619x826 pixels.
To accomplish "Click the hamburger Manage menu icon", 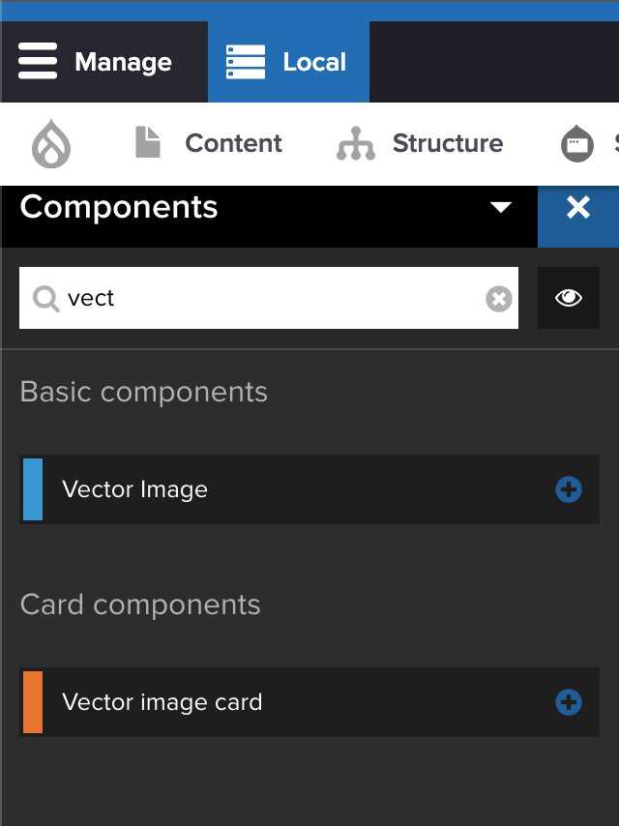I will coord(38,62).
